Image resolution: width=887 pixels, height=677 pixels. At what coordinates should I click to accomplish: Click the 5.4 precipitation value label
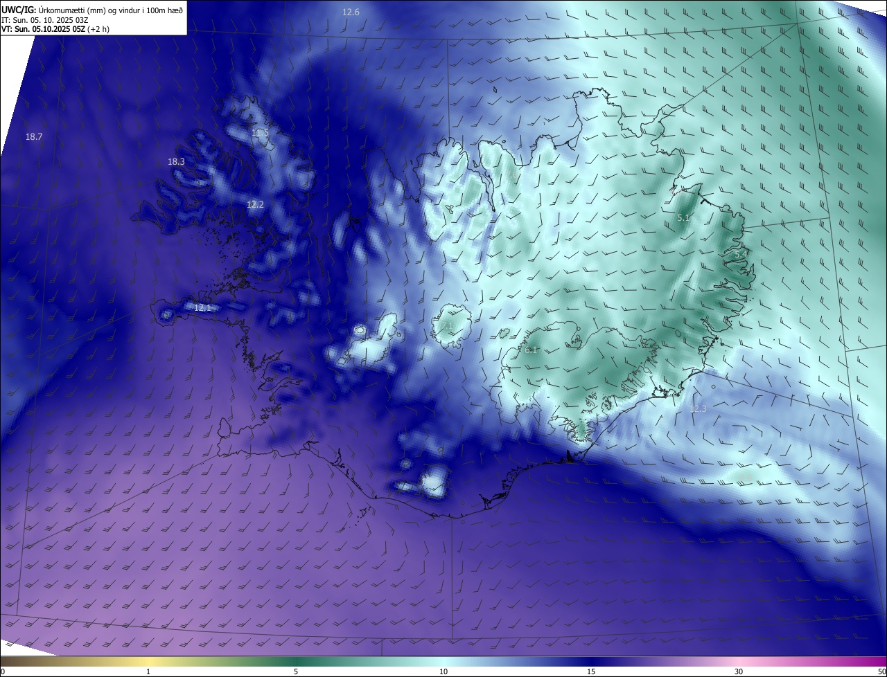[x=741, y=255]
